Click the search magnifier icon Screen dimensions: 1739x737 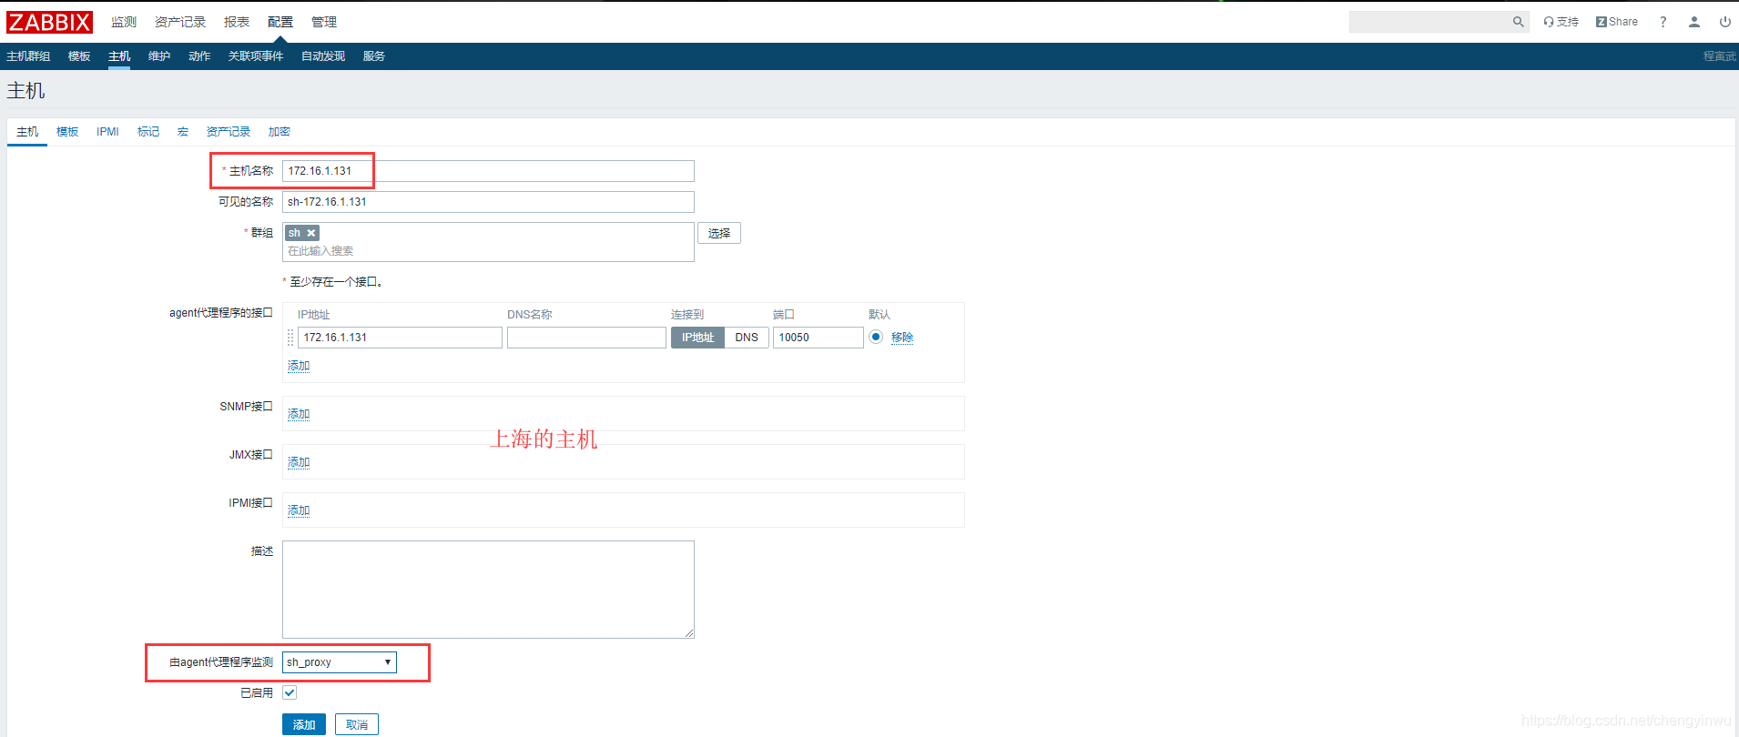[x=1518, y=22]
